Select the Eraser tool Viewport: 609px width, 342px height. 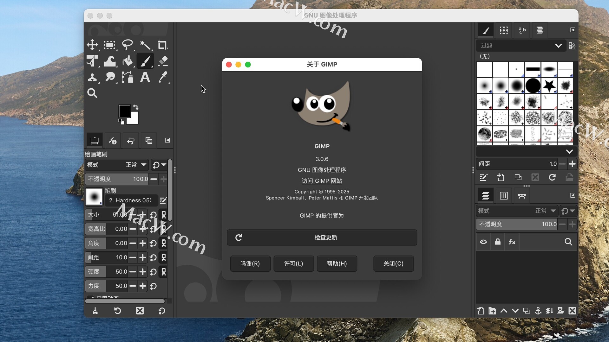(163, 61)
